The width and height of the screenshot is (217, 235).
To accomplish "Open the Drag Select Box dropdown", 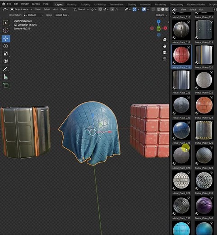I will [x=62, y=15].
